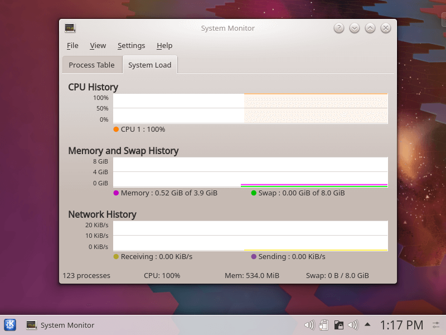Click the System Monitor titlebar icon
The height and width of the screenshot is (335, 446).
pos(70,27)
